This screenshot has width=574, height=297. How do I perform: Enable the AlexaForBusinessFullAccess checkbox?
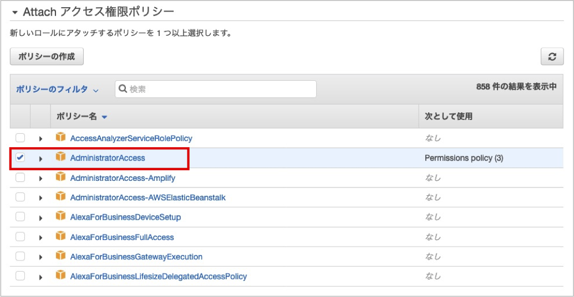[20, 236]
